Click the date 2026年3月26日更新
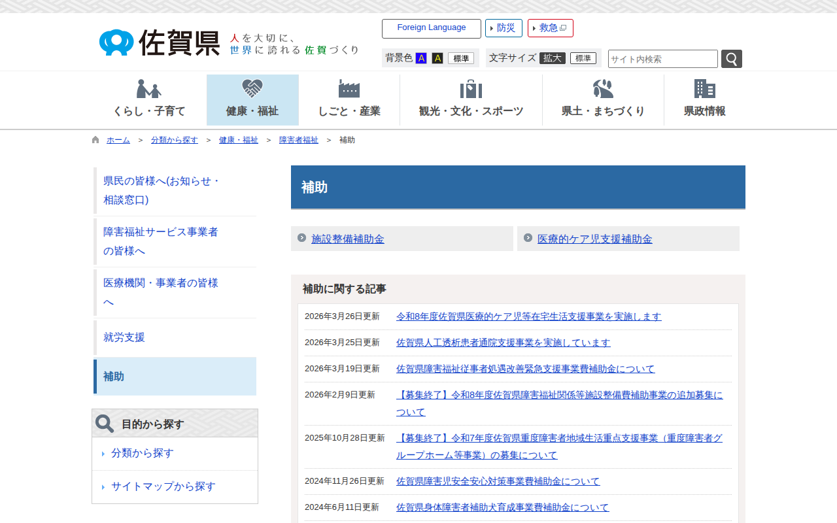The width and height of the screenshot is (837, 523). 342,316
